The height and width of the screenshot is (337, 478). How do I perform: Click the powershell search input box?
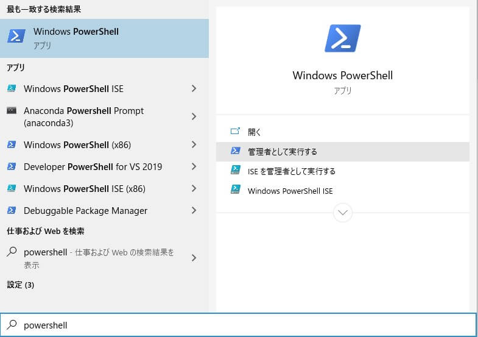[x=244, y=325]
